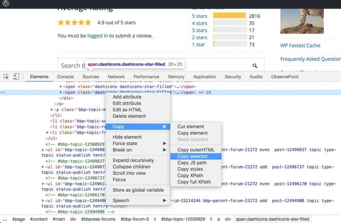Open the Network tab
Screen dimensions: 341x223
click(x=116, y=77)
